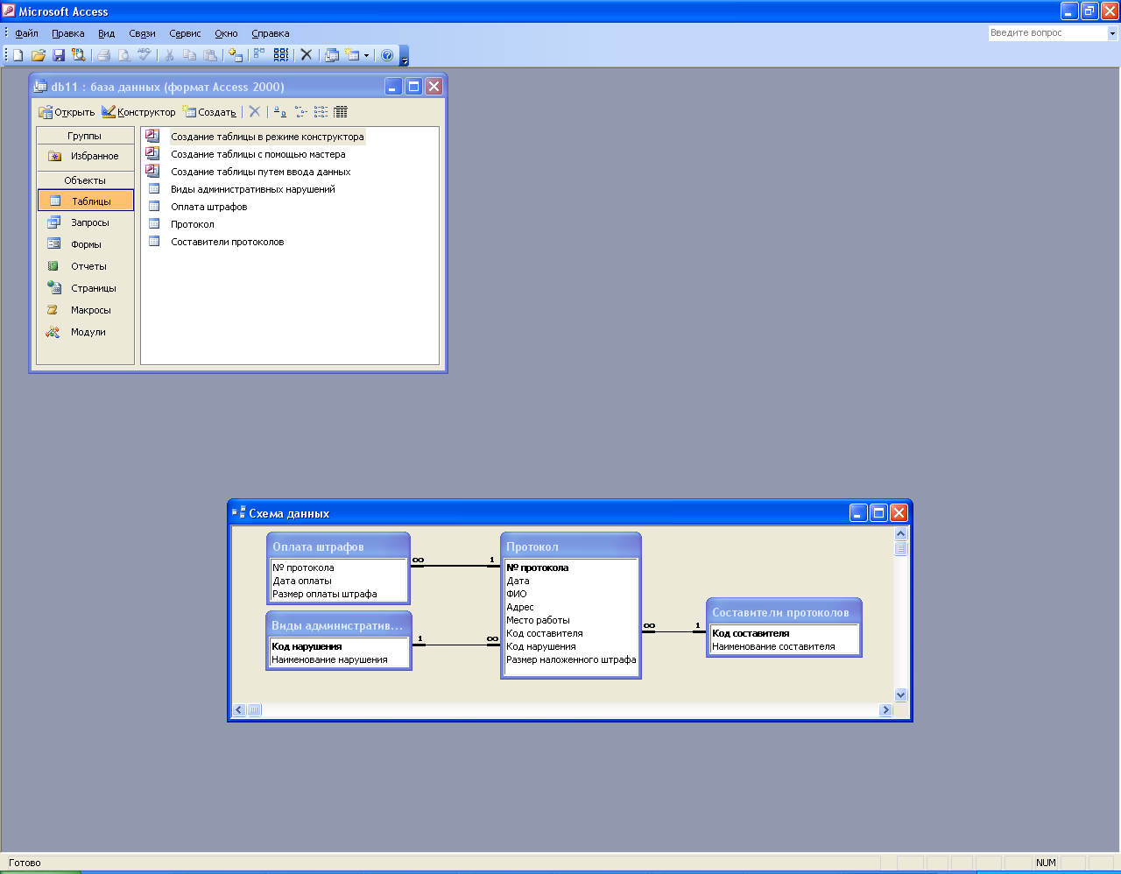Select Отчеты object category
The height and width of the screenshot is (874, 1121).
tap(85, 266)
